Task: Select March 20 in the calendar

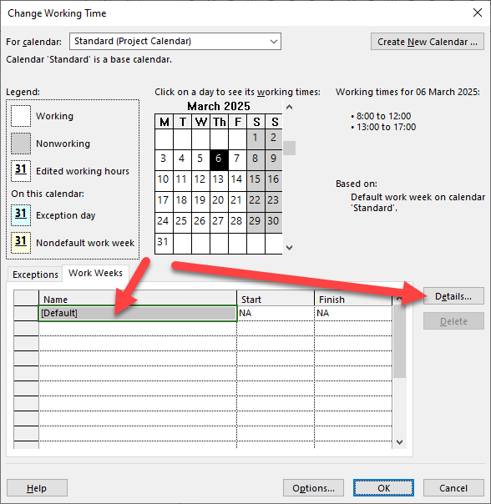Action: pyautogui.click(x=219, y=200)
